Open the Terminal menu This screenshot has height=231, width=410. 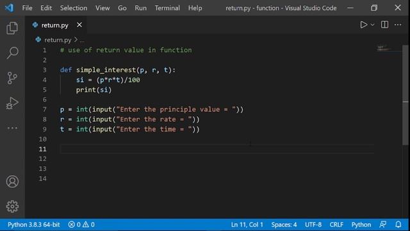click(x=167, y=8)
